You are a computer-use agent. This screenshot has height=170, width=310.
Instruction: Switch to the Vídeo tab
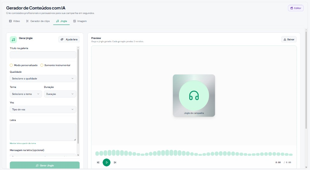[x=15, y=21]
